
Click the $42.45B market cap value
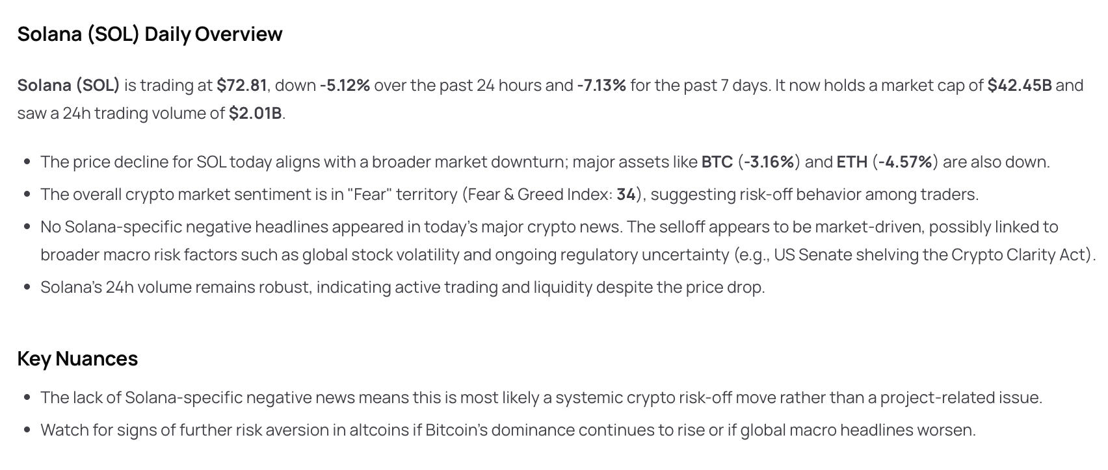[1020, 85]
